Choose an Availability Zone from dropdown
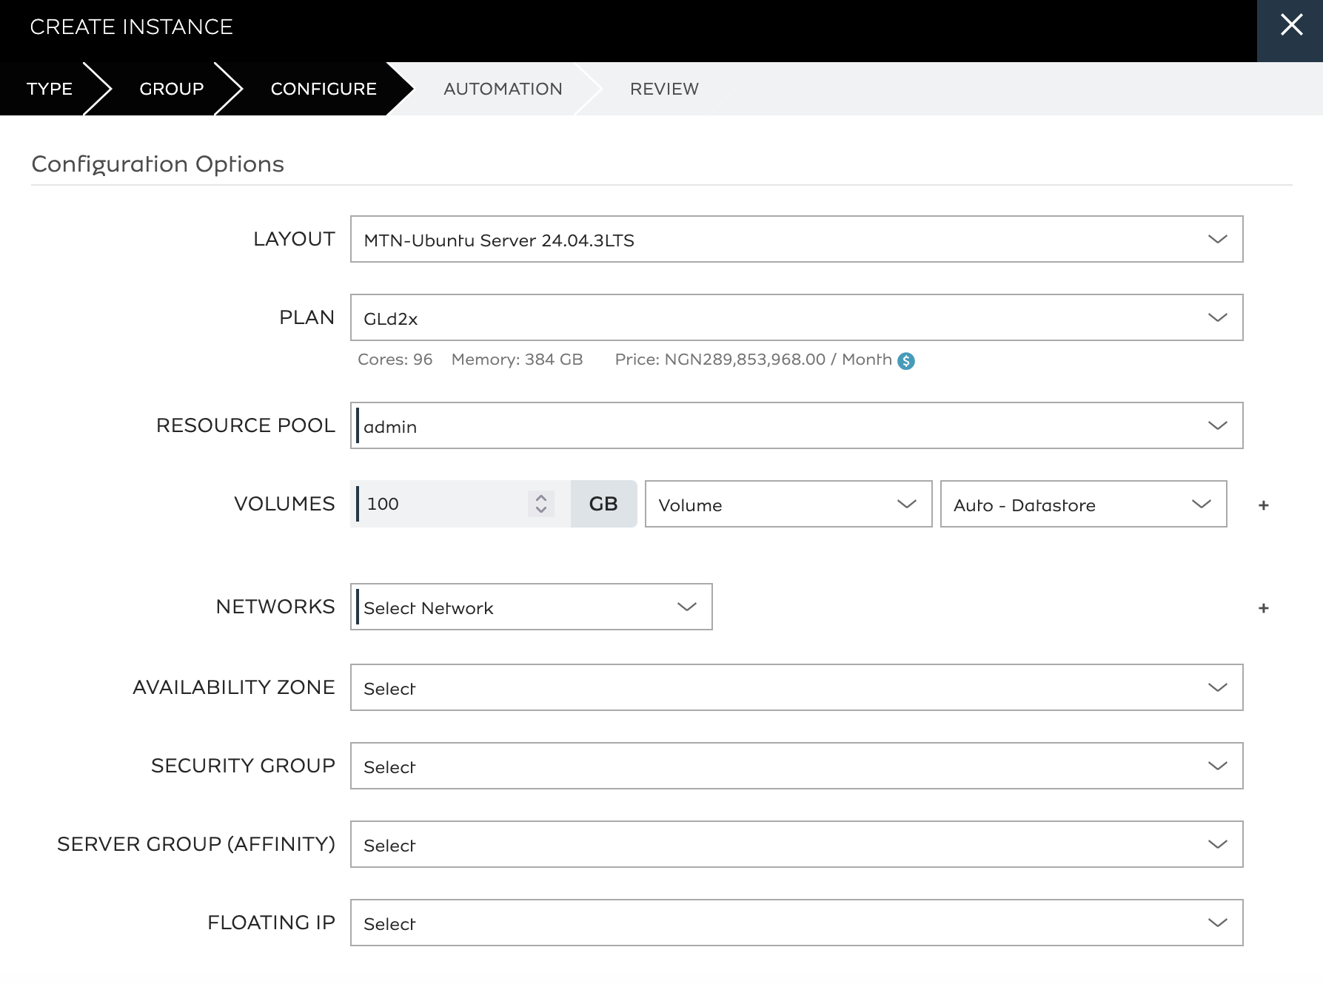The image size is (1323, 984). (x=796, y=687)
